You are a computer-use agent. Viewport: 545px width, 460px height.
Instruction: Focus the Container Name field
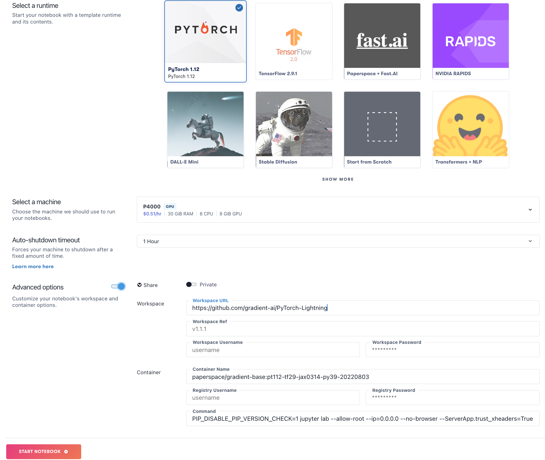[362, 377]
